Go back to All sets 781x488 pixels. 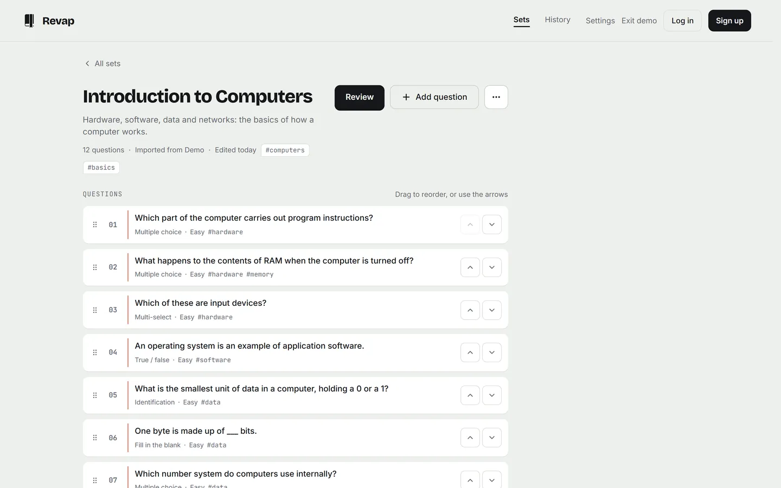pos(103,63)
